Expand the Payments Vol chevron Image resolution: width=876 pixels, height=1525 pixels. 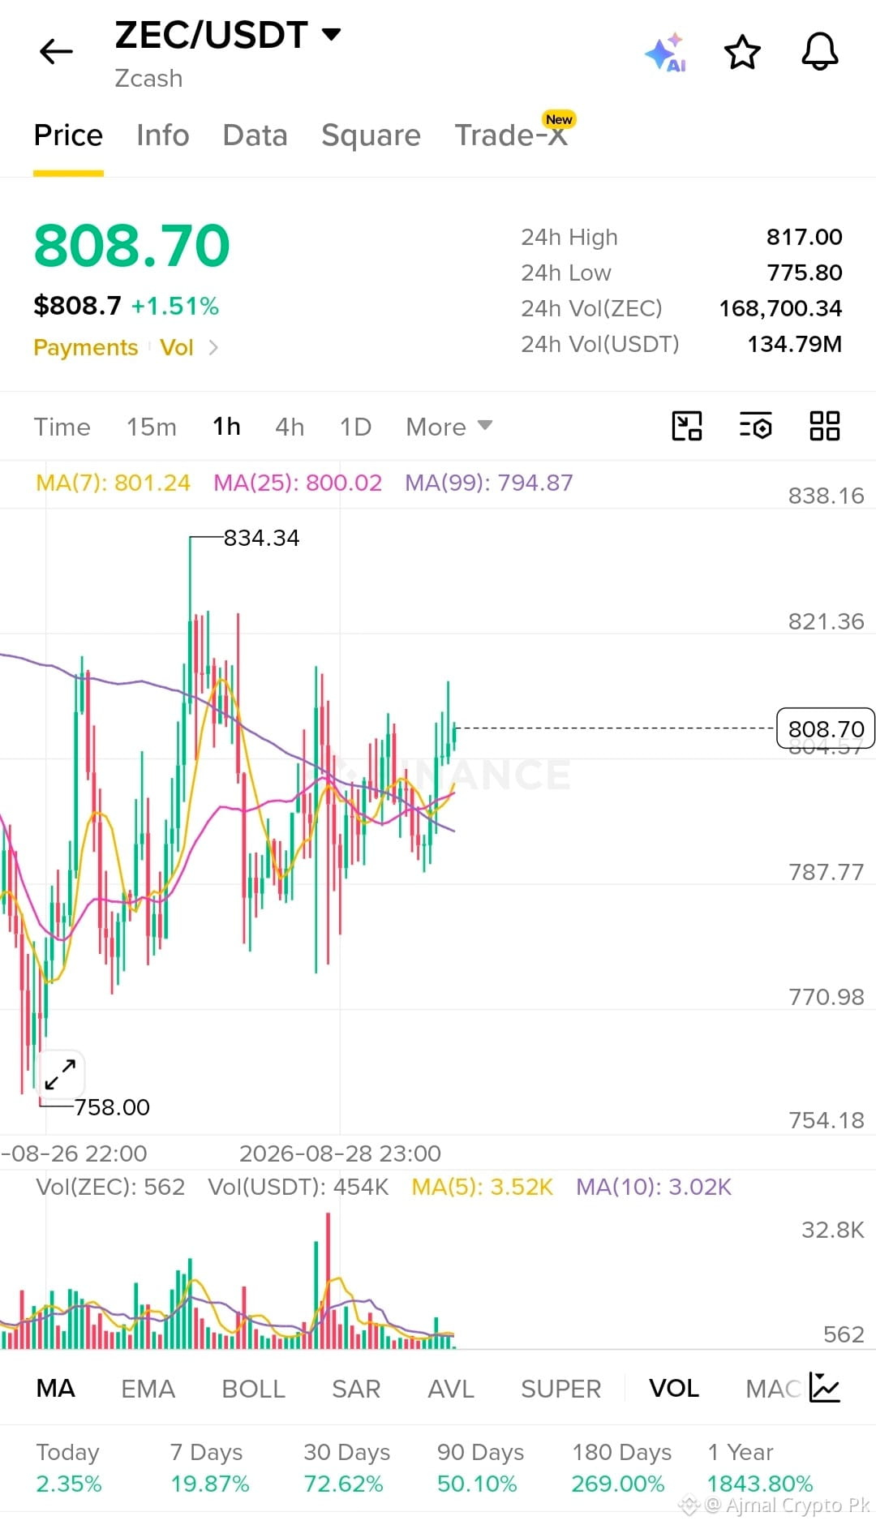(213, 348)
